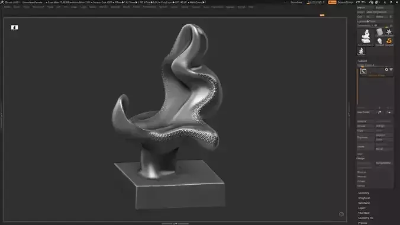Viewport: 400px width, 225px height.
Task: Click the MergeVisible button
Action: coord(383,163)
